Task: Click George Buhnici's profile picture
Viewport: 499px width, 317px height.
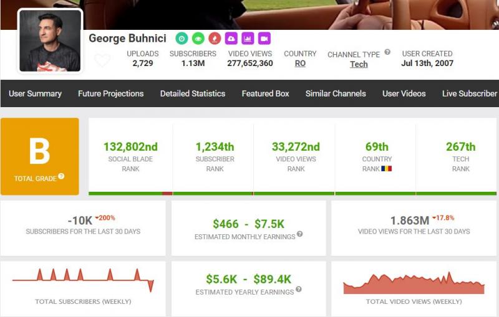Action: pos(50,41)
